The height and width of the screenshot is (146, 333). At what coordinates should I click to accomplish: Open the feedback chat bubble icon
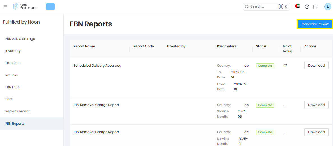point(315,6)
